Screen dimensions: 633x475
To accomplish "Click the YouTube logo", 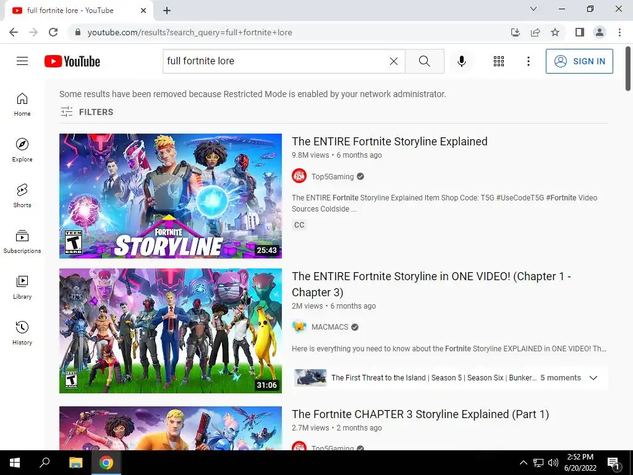I will (x=72, y=61).
